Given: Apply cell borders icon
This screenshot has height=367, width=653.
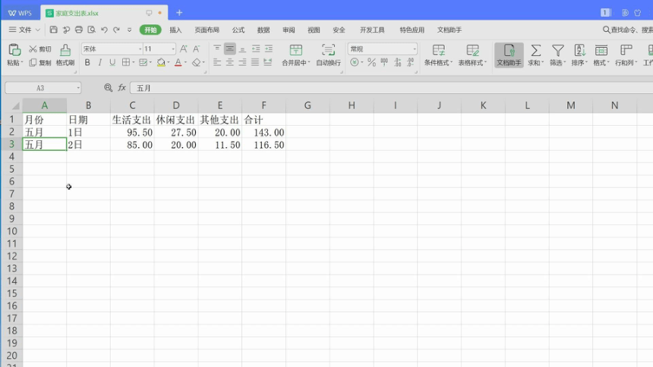Looking at the screenshot, I should pyautogui.click(x=125, y=62).
